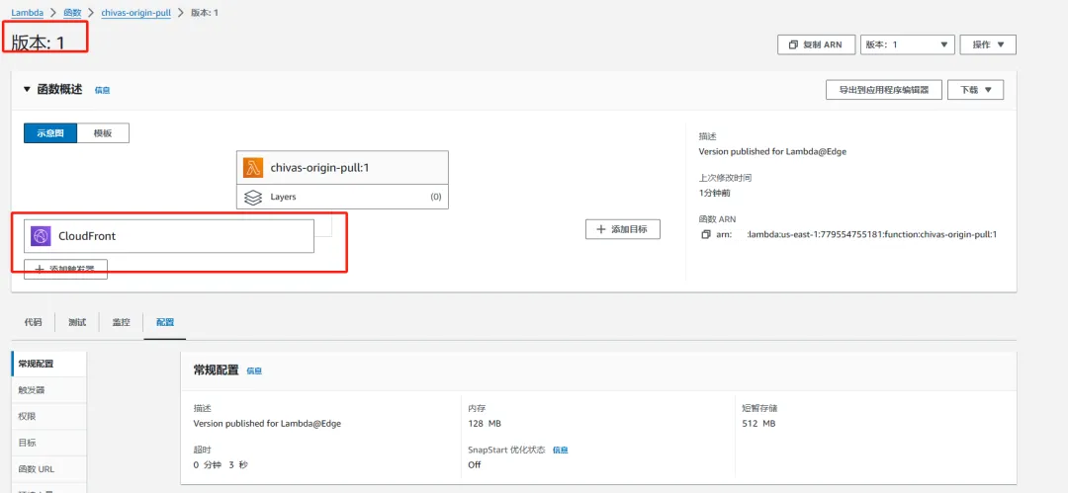Click the copy icon in 复制 ARN button
The height and width of the screenshot is (493, 1068).
(793, 44)
